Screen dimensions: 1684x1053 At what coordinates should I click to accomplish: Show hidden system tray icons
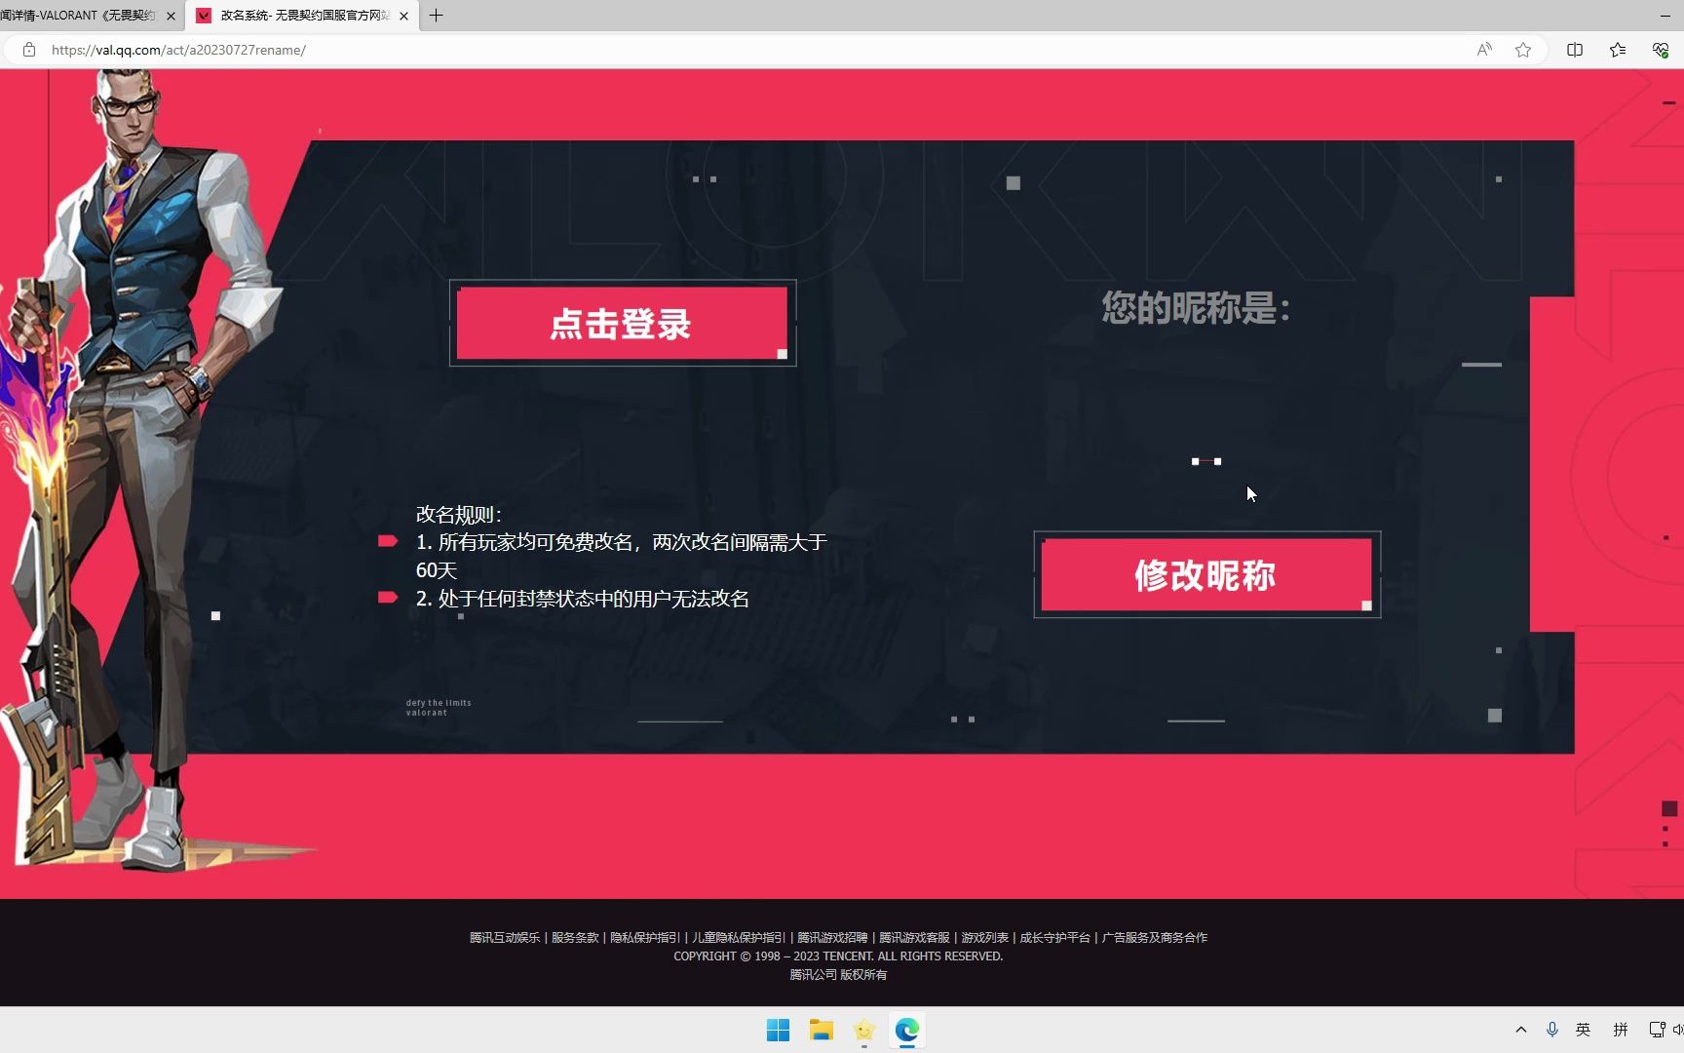[1520, 1030]
